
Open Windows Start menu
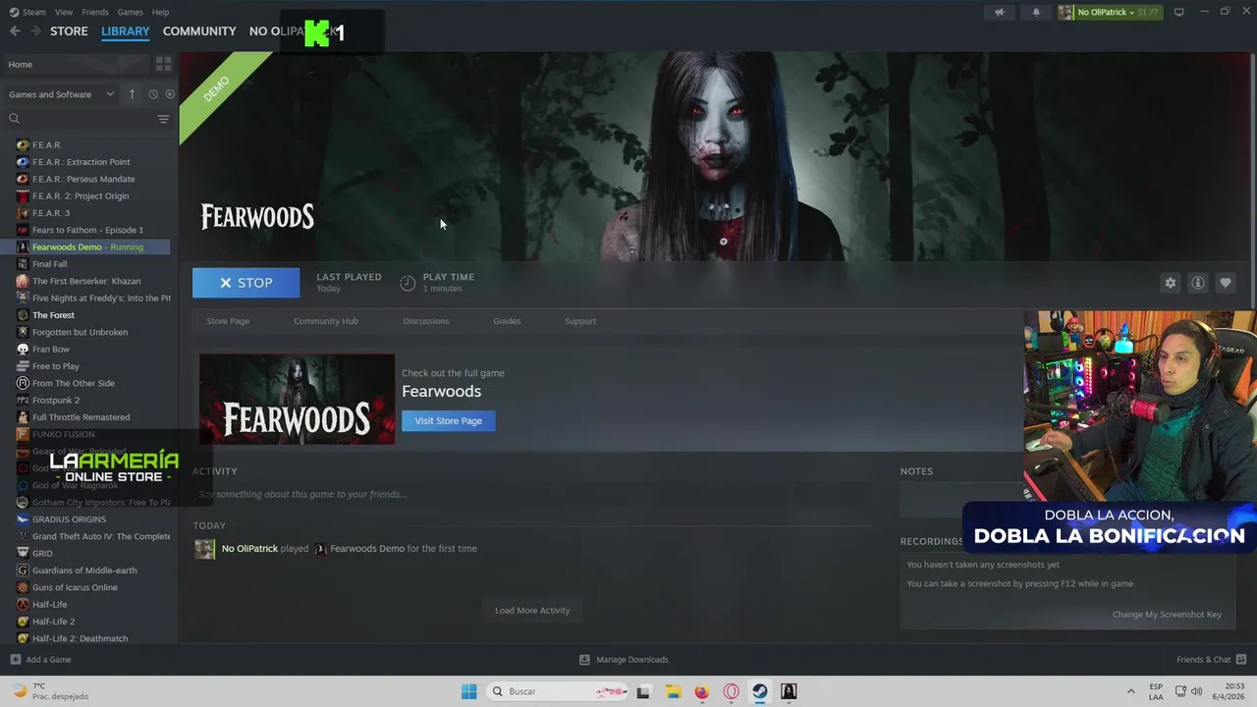point(468,691)
